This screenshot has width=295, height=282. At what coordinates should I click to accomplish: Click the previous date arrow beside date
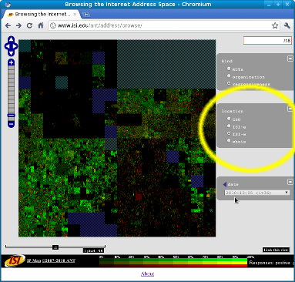click(x=225, y=184)
